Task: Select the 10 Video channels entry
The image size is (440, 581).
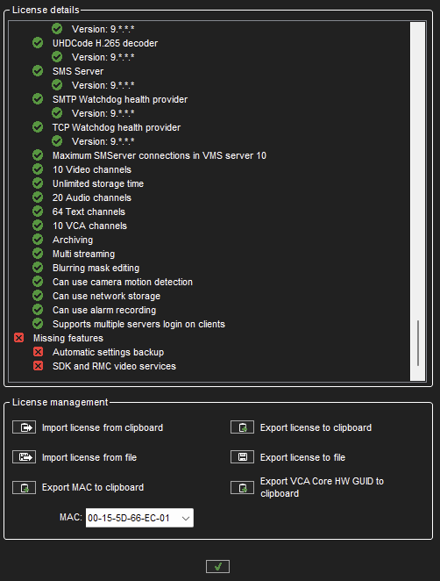Action: [x=92, y=169]
